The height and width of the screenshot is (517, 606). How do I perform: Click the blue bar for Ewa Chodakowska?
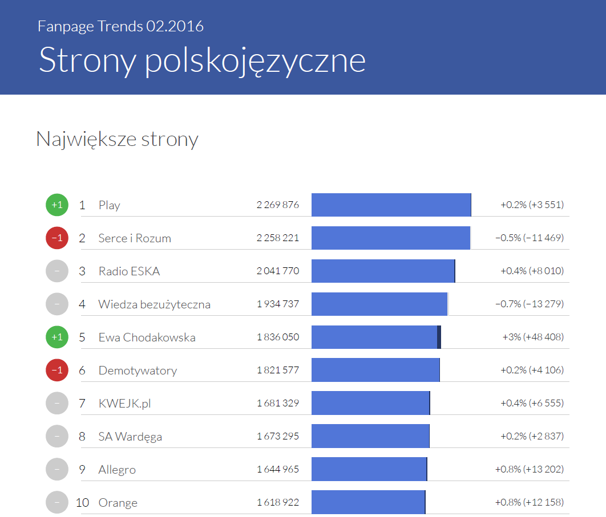point(374,337)
